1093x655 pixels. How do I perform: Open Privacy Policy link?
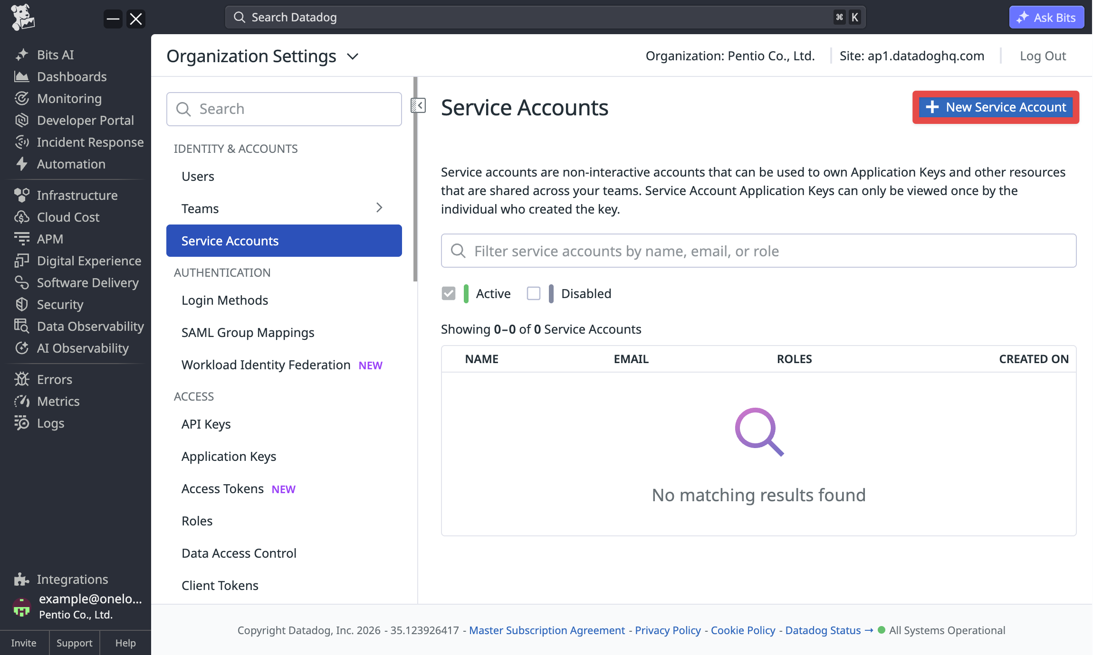668,630
